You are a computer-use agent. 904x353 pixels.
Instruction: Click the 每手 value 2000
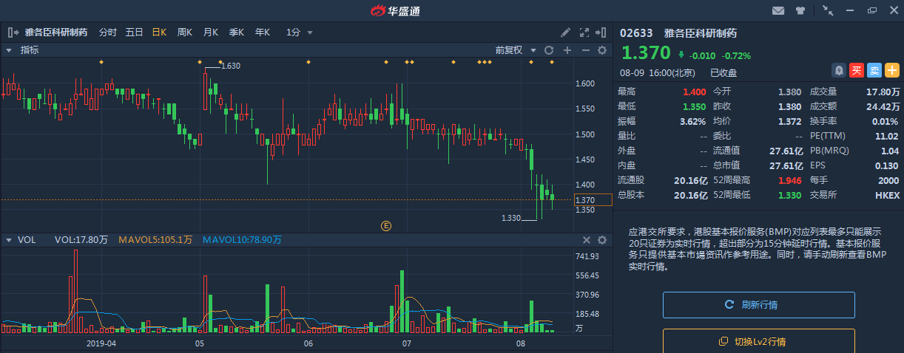pyautogui.click(x=888, y=180)
